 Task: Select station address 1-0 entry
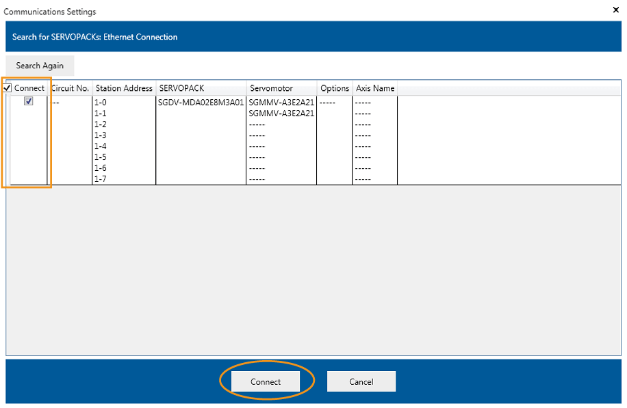tap(101, 103)
